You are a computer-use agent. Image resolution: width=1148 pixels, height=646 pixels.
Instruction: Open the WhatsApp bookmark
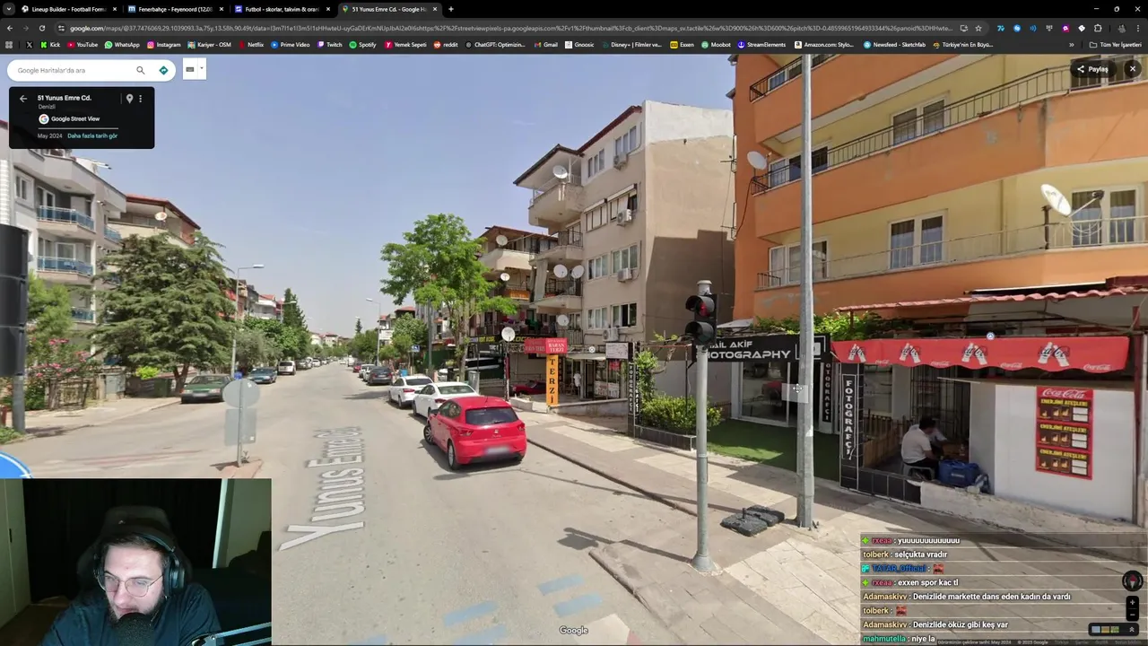coord(122,44)
